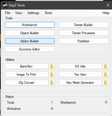
Task: Open the Tools menu
Action: coord(48,13)
